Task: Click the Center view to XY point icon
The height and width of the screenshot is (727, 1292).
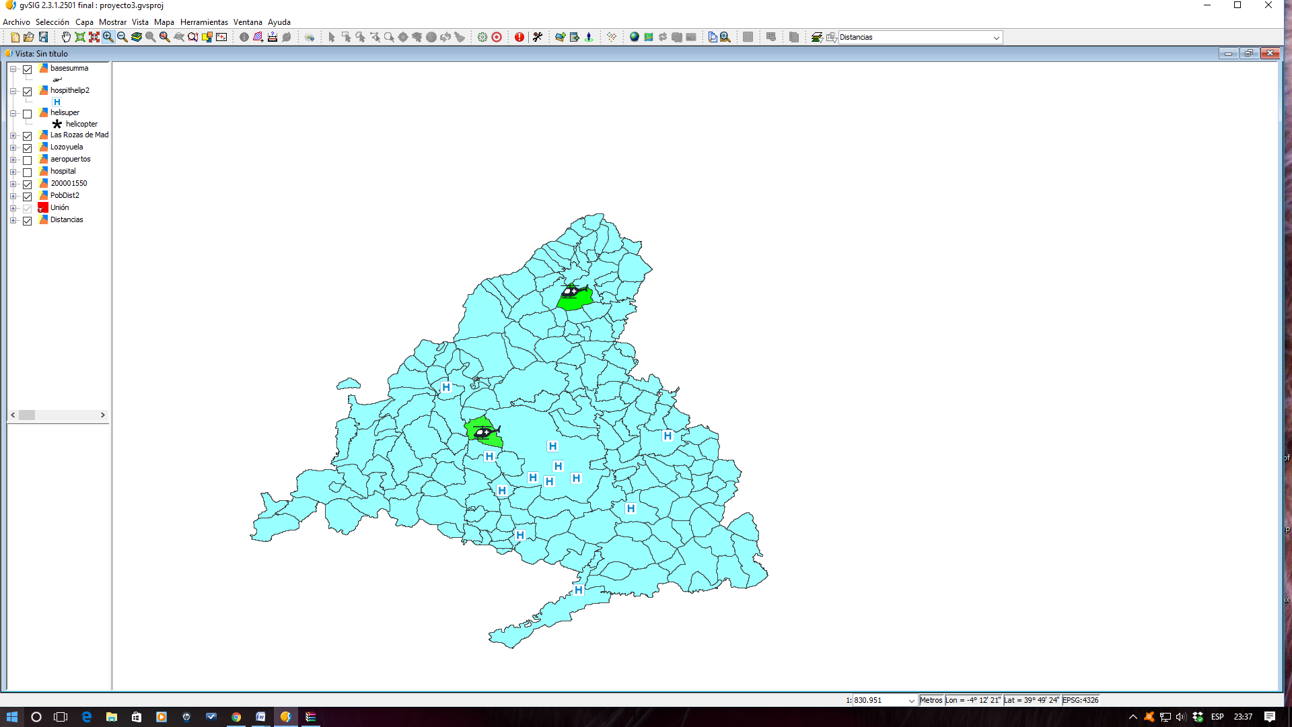Action: coord(221,37)
